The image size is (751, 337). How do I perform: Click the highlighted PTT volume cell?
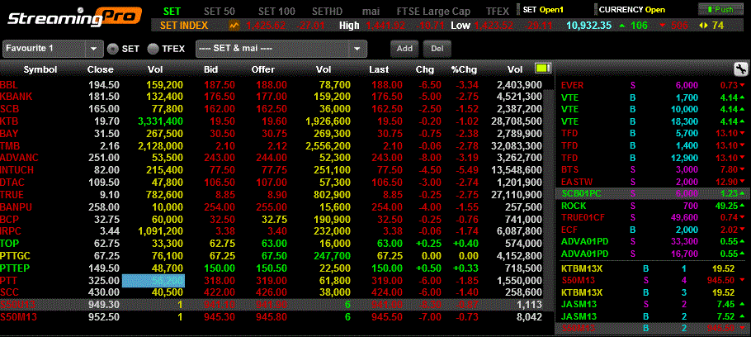[x=154, y=281]
